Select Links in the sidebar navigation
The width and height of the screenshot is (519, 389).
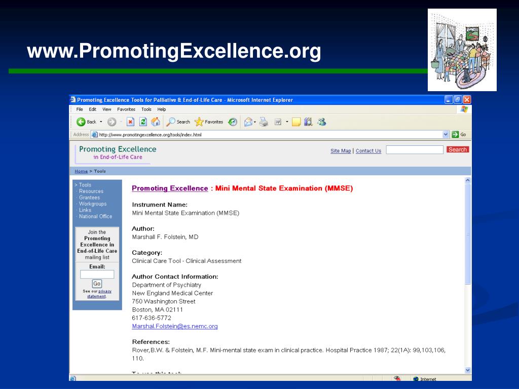pyautogui.click(x=85, y=210)
